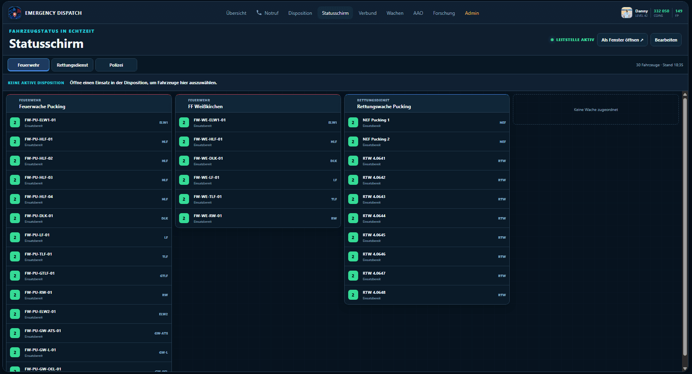The width and height of the screenshot is (692, 374).
Task: Open the Wachen navigation item
Action: (395, 13)
